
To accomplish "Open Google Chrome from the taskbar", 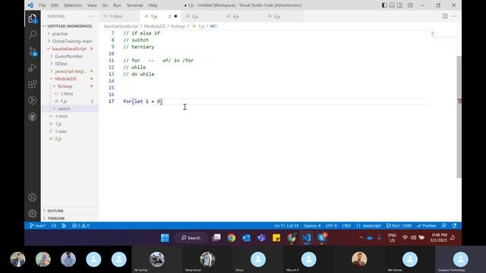I will click(231, 237).
